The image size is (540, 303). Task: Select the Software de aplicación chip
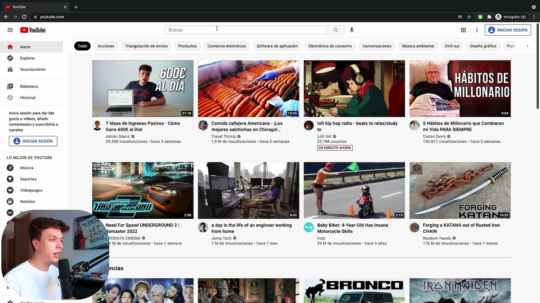coord(277,46)
